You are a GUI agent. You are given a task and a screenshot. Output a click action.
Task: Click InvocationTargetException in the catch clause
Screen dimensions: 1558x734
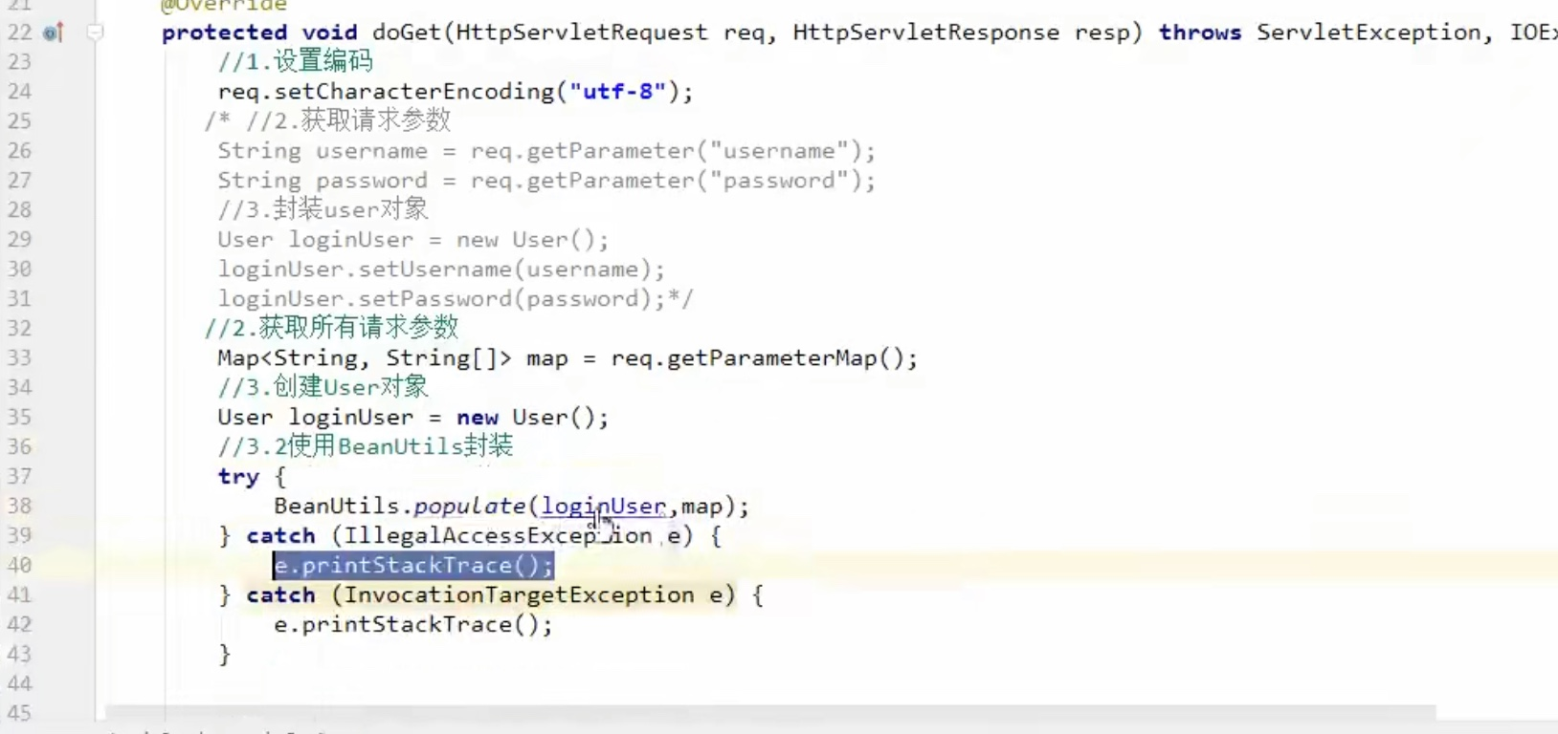(x=520, y=595)
